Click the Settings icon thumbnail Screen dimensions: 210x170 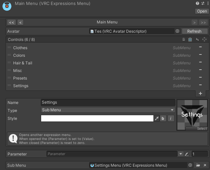(x=192, y=115)
